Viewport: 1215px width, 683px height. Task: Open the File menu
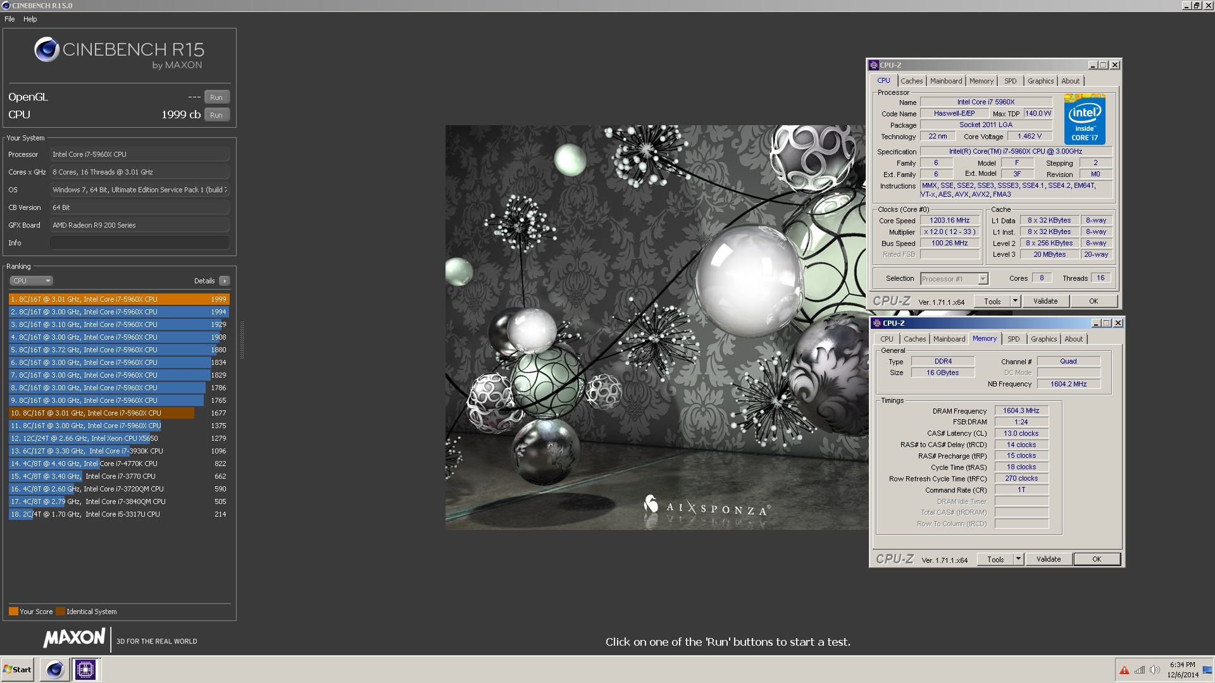tap(9, 19)
